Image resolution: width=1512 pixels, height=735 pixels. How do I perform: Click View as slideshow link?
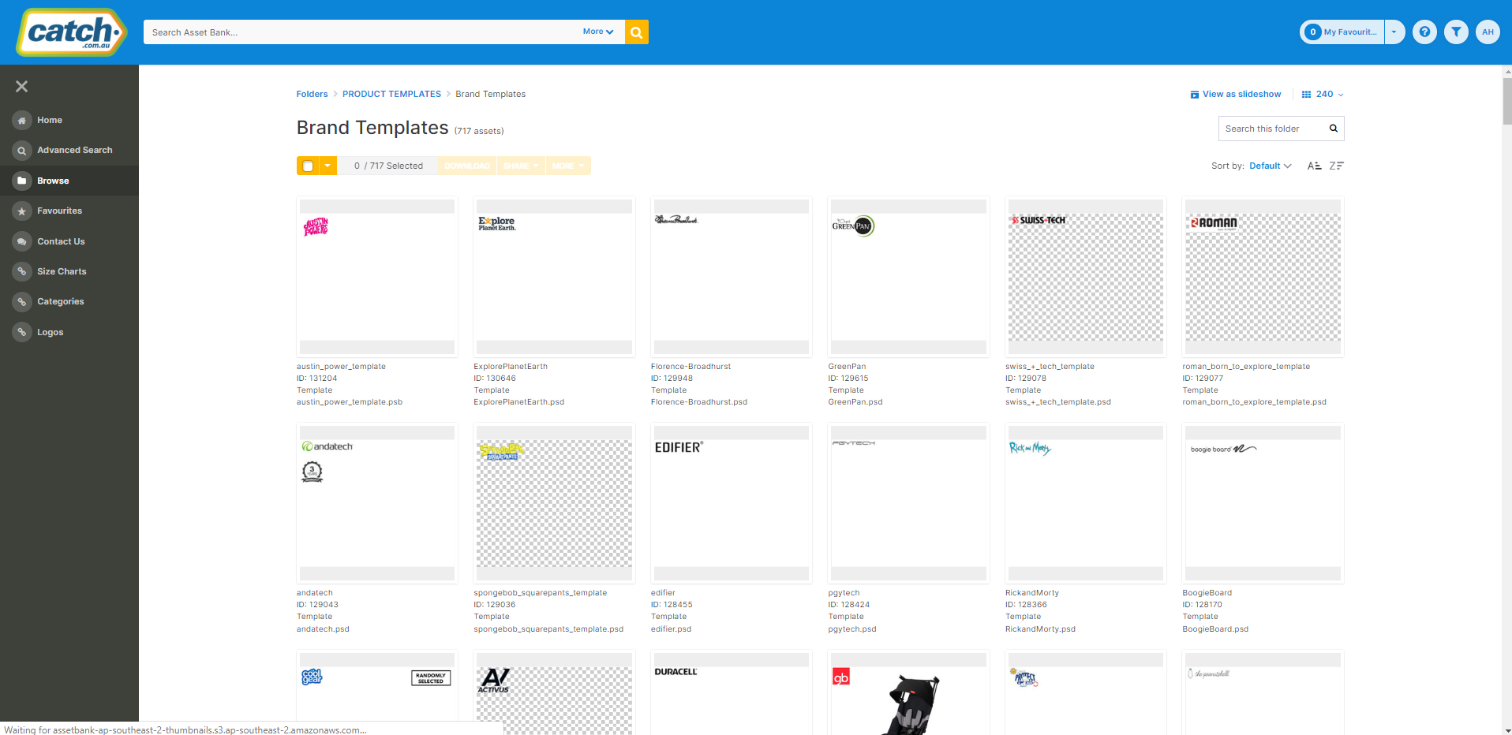tap(1241, 95)
